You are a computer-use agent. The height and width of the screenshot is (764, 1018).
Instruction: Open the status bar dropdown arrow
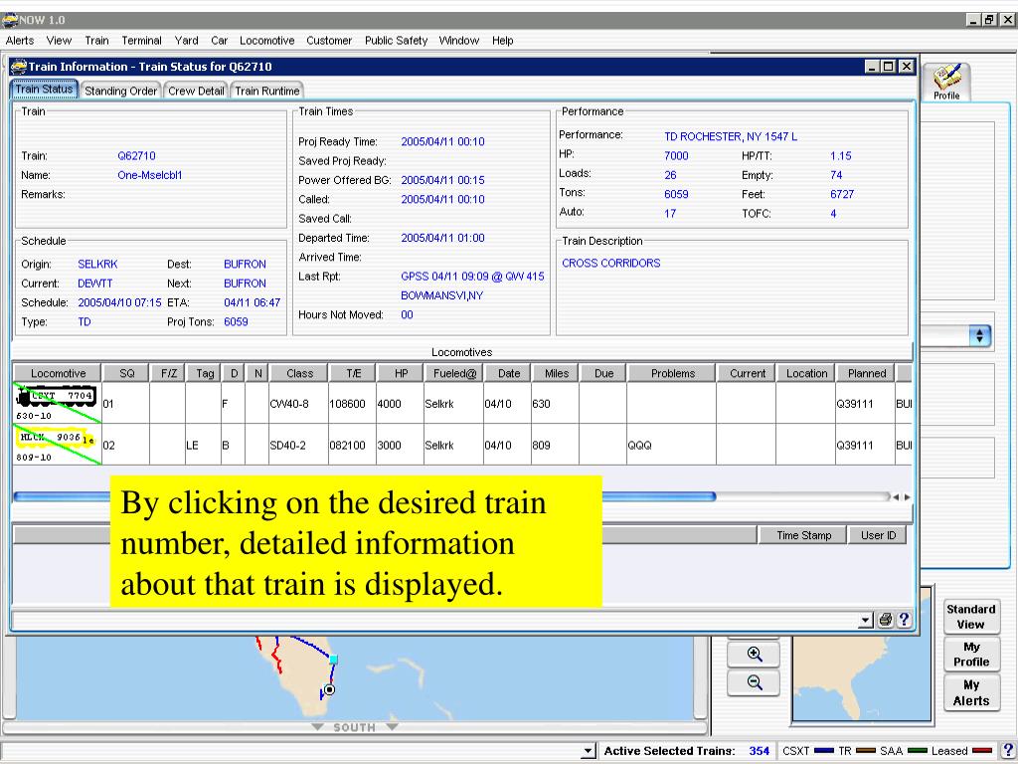(x=588, y=751)
